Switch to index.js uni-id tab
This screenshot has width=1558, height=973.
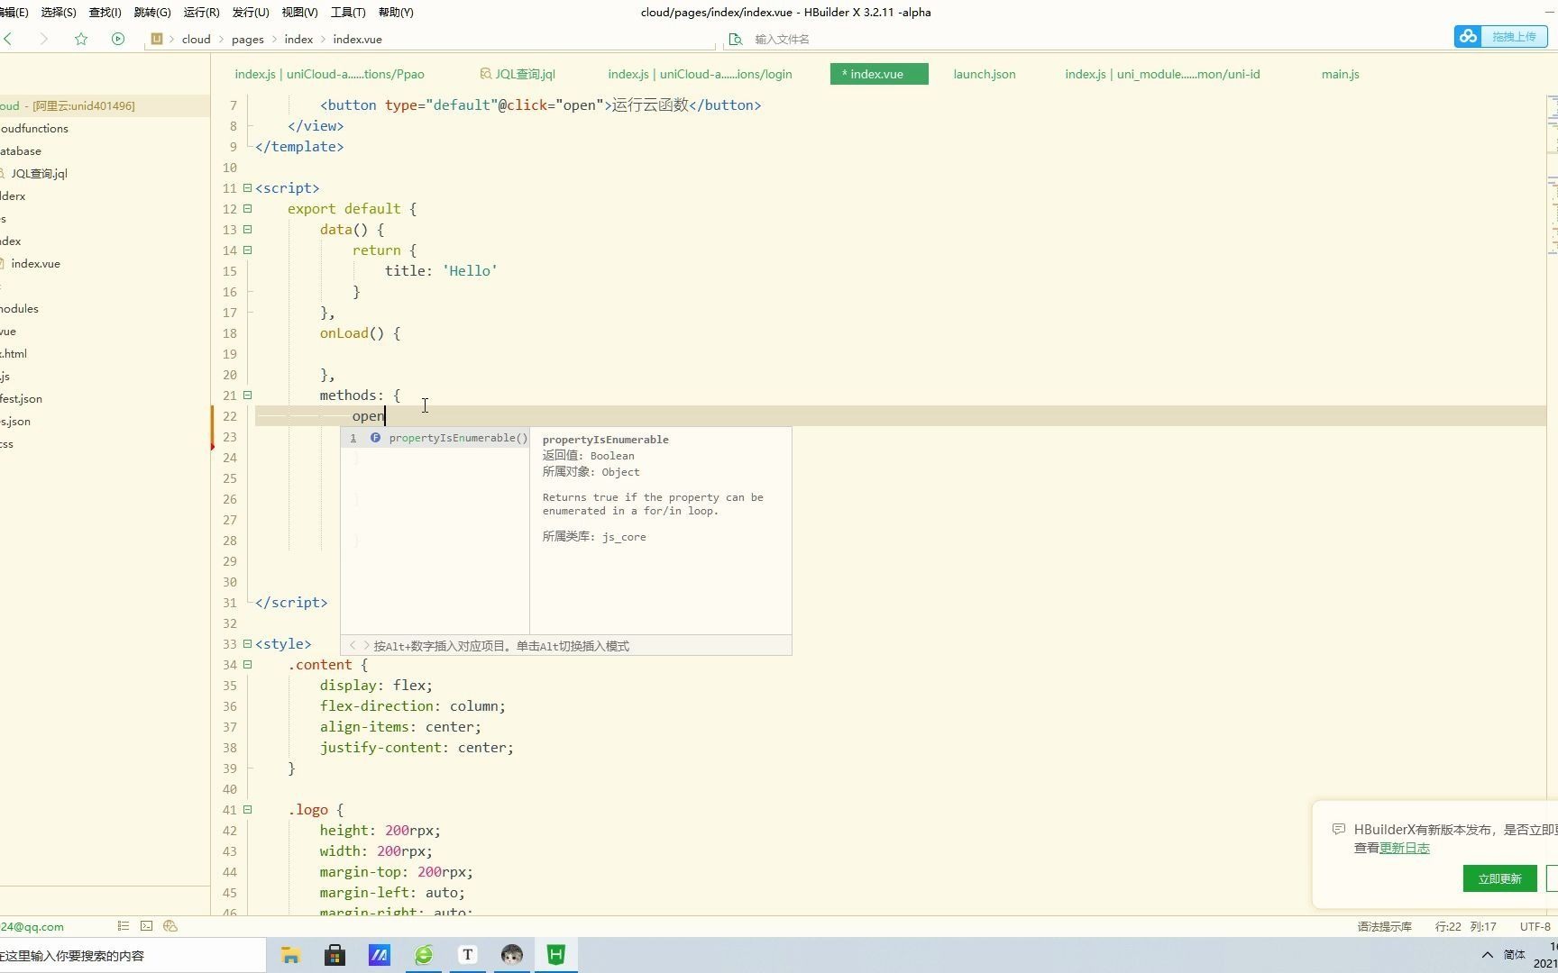[1162, 74]
